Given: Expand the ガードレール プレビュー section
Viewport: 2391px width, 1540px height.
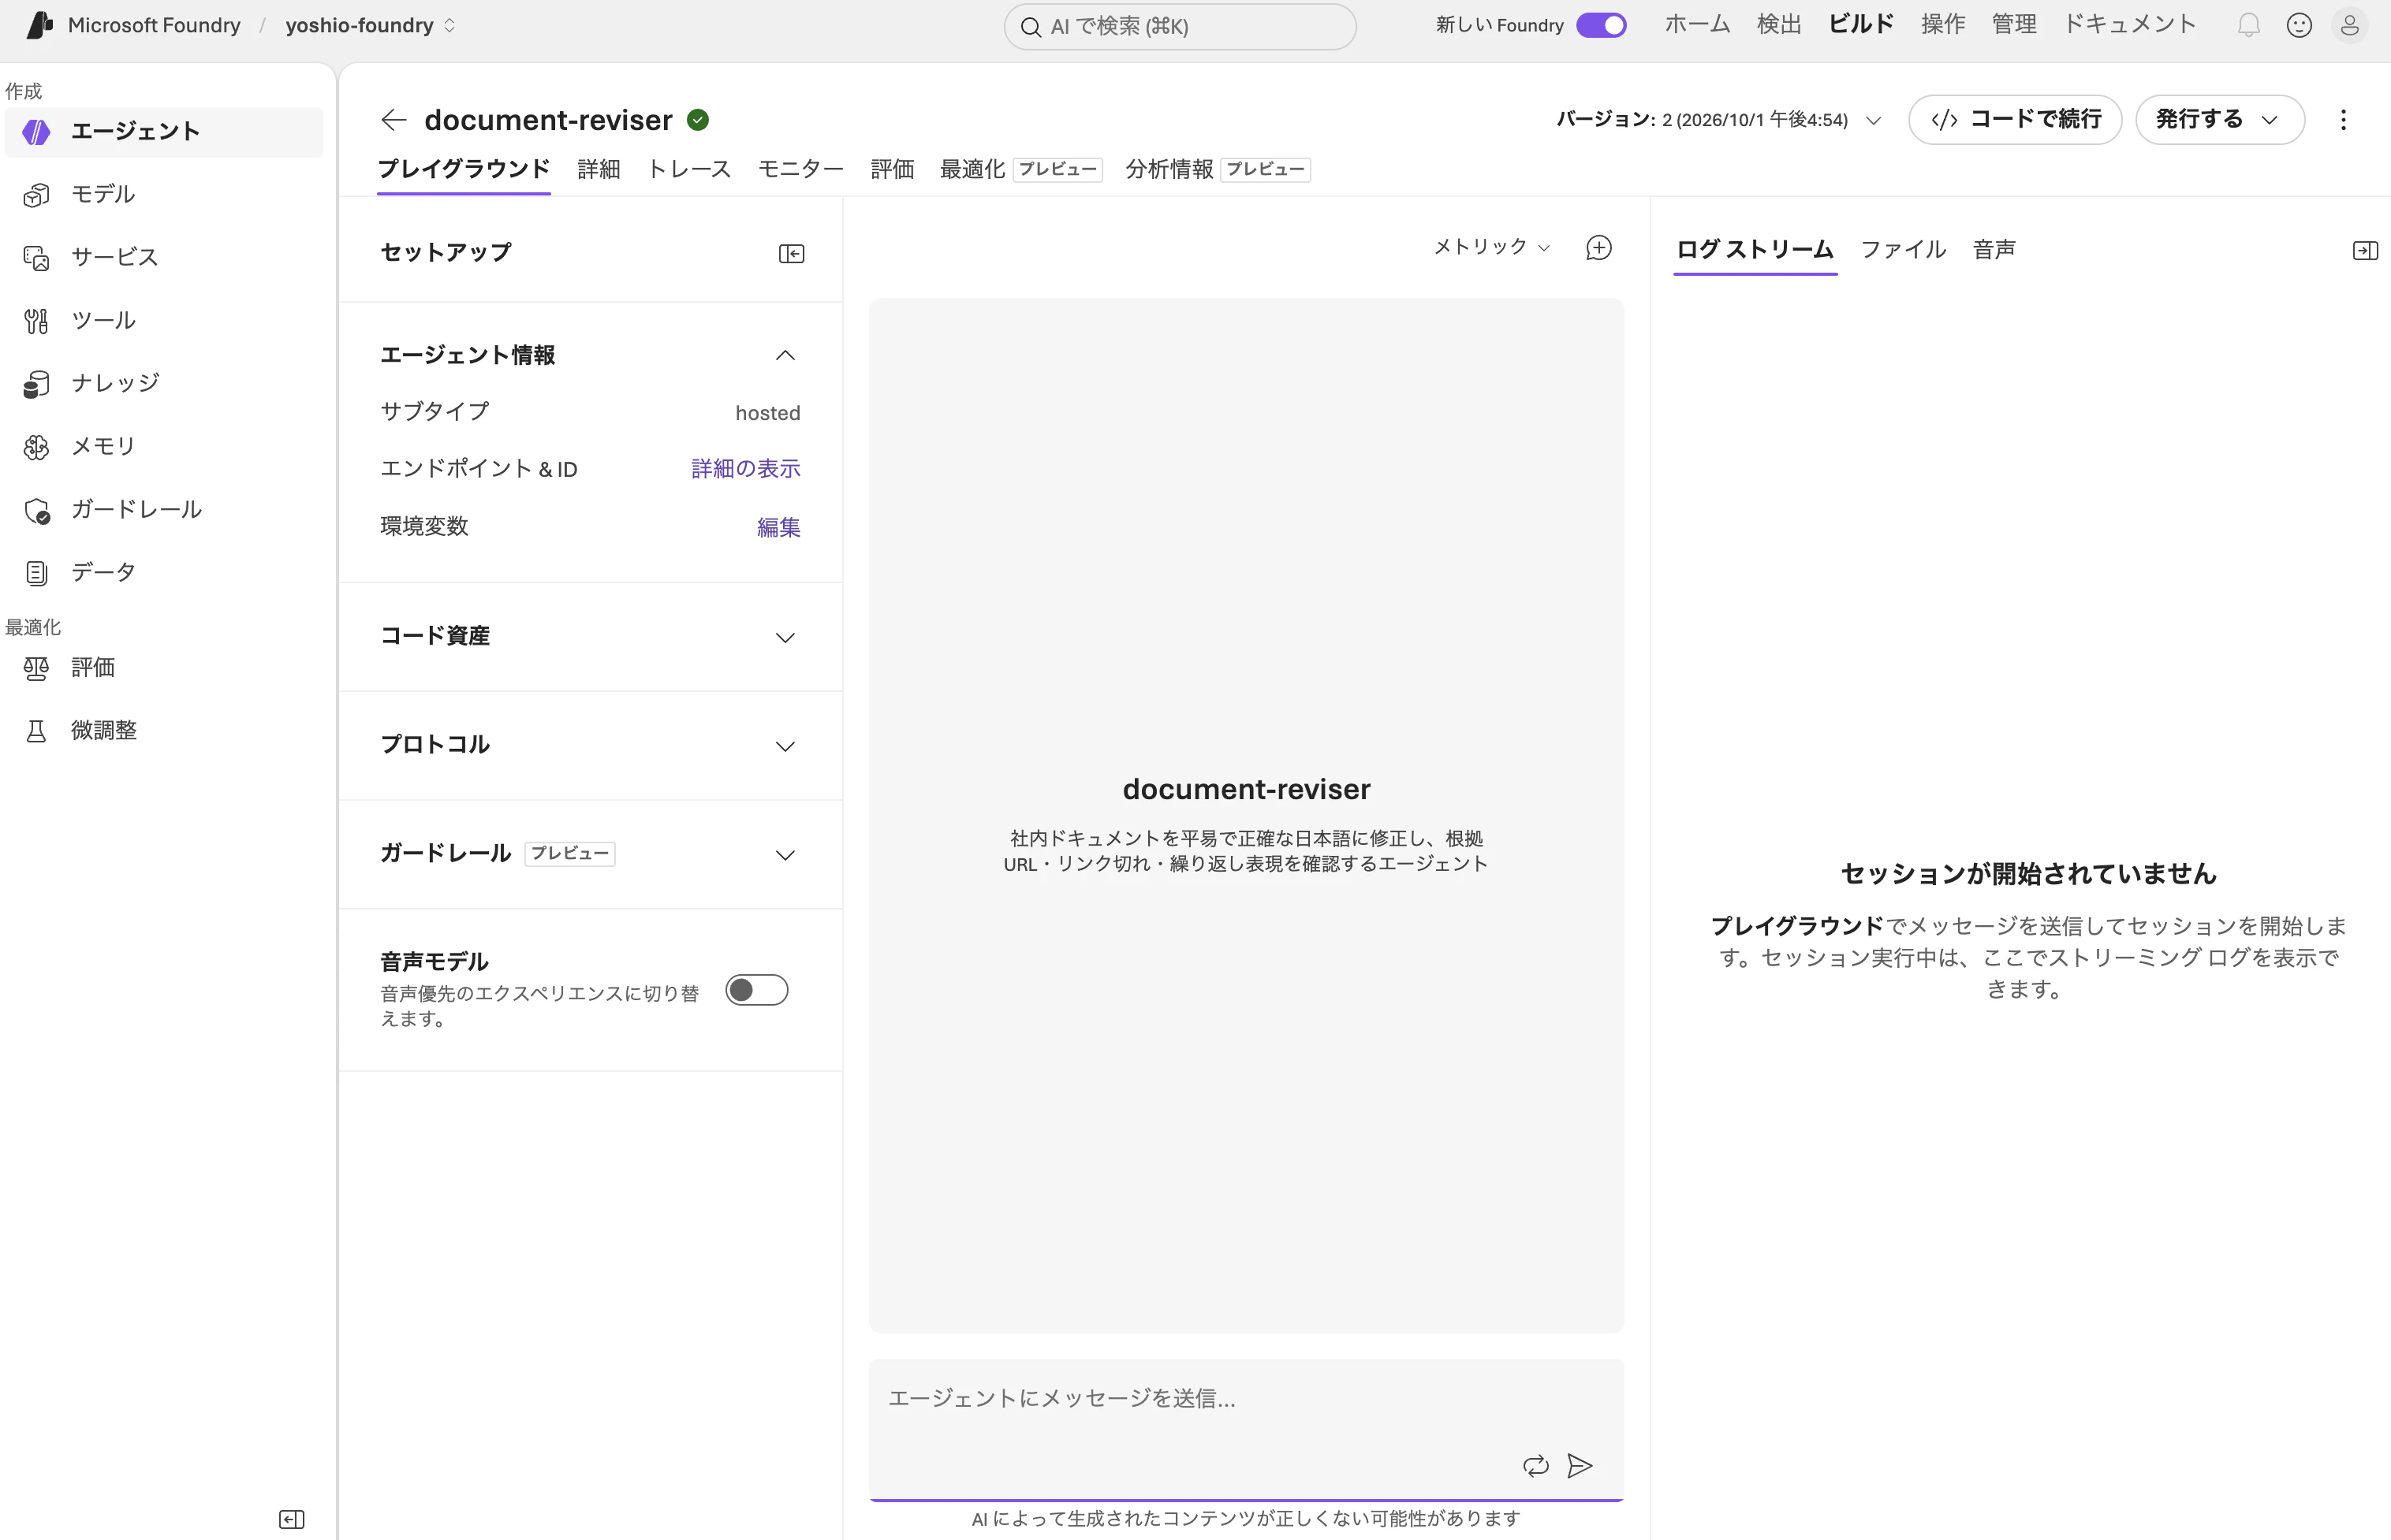Looking at the screenshot, I should pyautogui.click(x=785, y=855).
